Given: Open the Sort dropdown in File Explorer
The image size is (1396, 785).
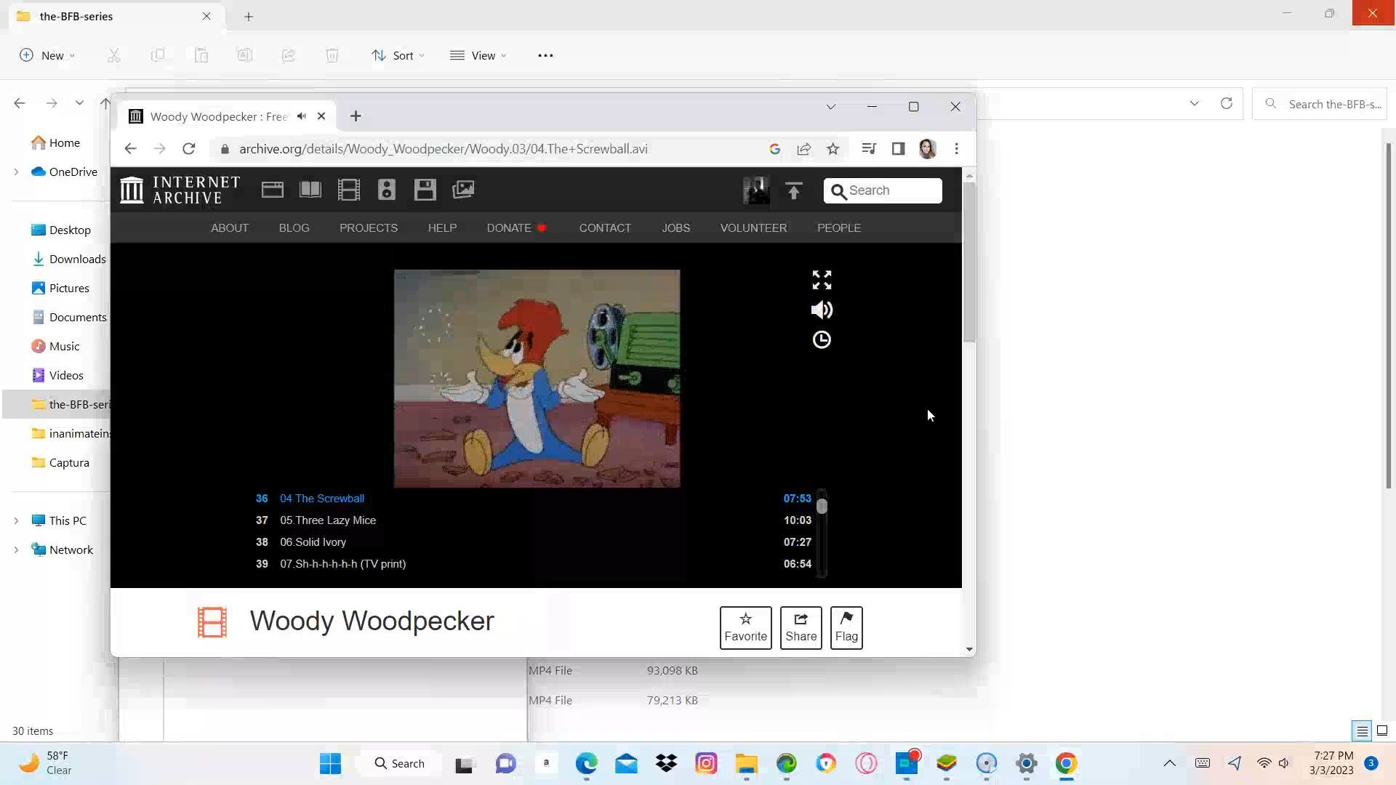Looking at the screenshot, I should pos(398,55).
